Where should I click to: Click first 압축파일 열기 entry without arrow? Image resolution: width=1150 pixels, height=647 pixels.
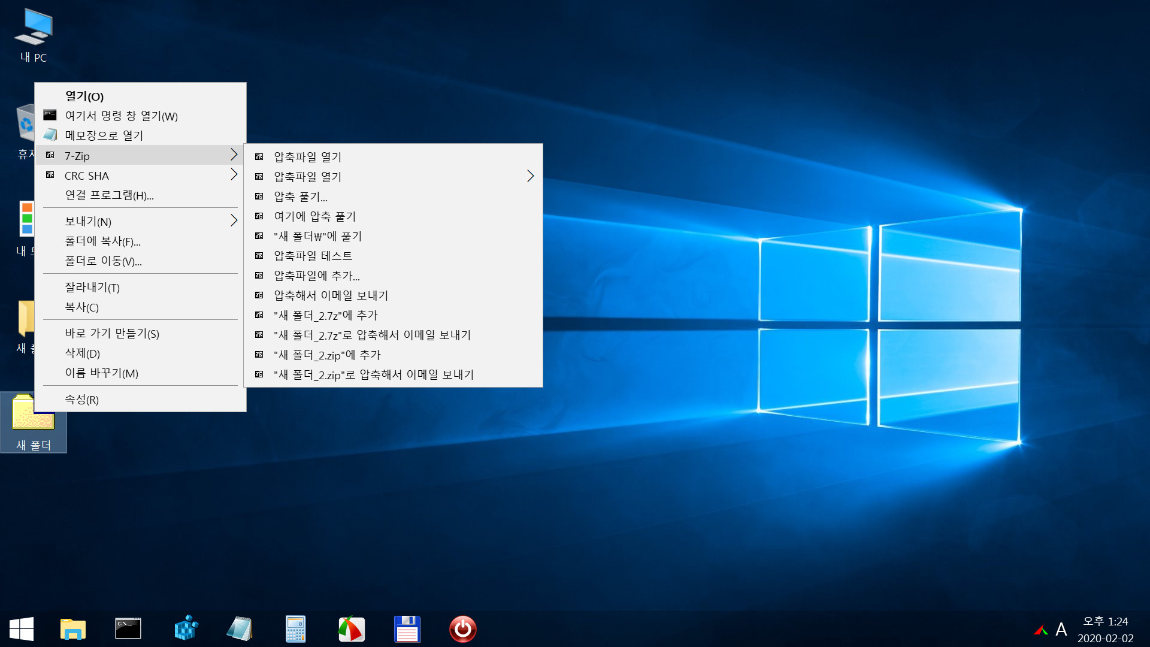tap(393, 157)
